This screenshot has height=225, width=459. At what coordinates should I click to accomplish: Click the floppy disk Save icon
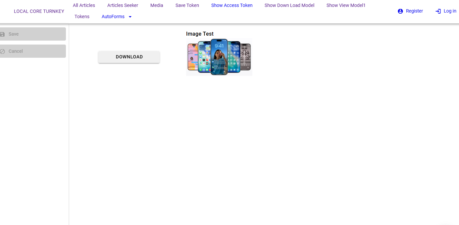click(x=3, y=34)
